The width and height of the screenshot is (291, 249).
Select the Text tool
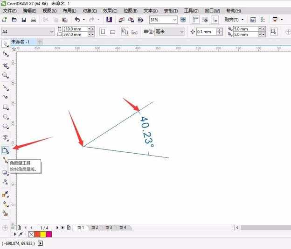click(x=5, y=138)
